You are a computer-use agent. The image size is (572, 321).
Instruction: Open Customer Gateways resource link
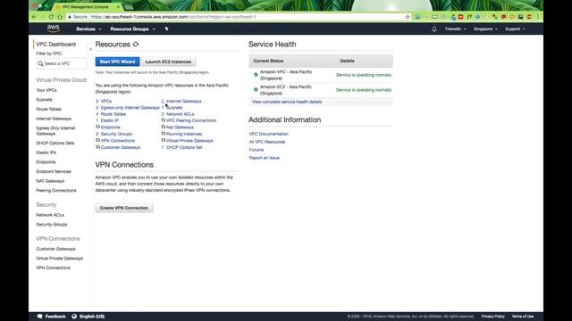coord(121,147)
